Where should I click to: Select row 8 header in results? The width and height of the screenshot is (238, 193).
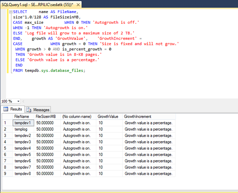point(7,167)
